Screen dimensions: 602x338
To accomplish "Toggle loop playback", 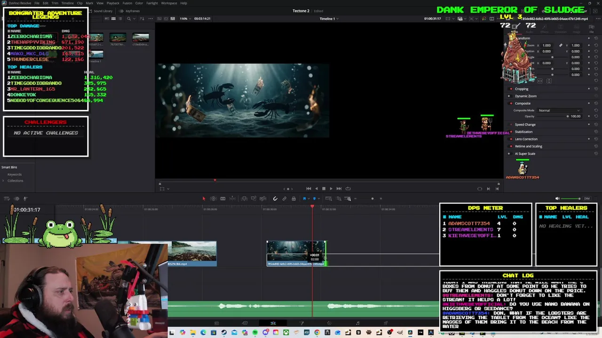I will pyautogui.click(x=348, y=189).
